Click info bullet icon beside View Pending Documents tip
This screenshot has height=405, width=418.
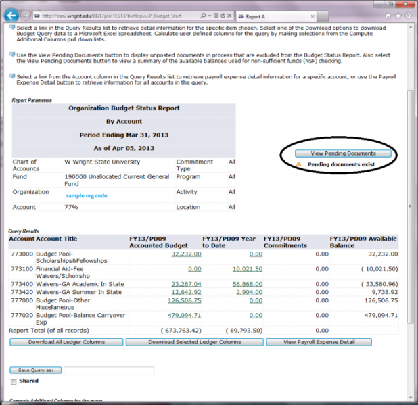12,55
